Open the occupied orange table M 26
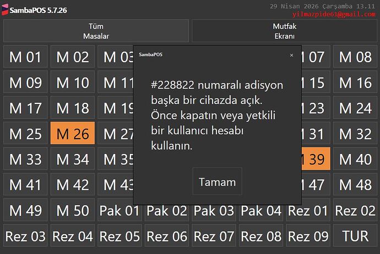Image resolution: width=380 pixels, height=254 pixels. click(x=73, y=134)
